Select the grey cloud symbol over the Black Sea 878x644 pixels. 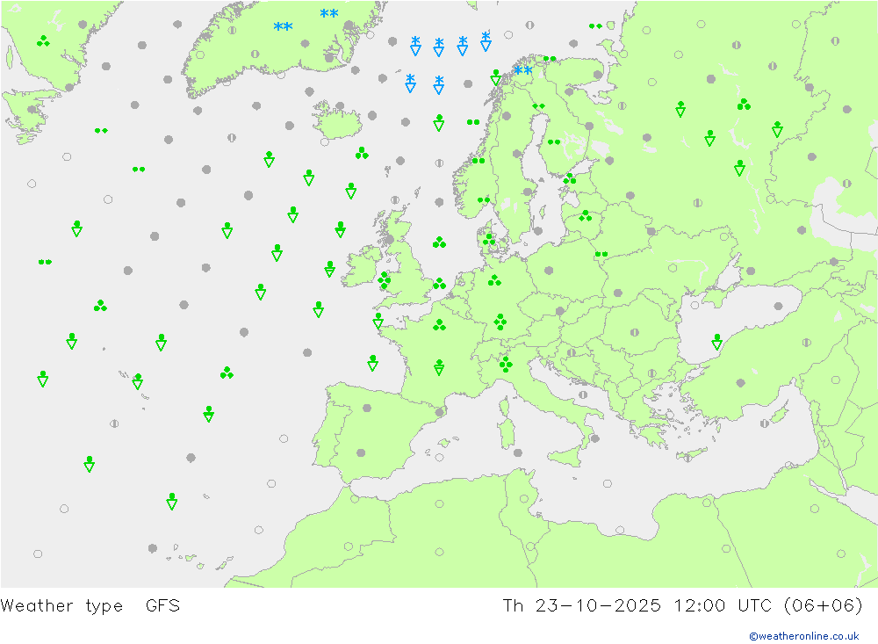778,306
